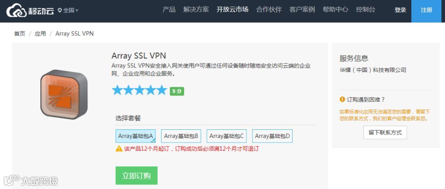Screen dimensions: 445x189
Task: Open the 解决方案 navigation menu
Action: [x=196, y=9]
